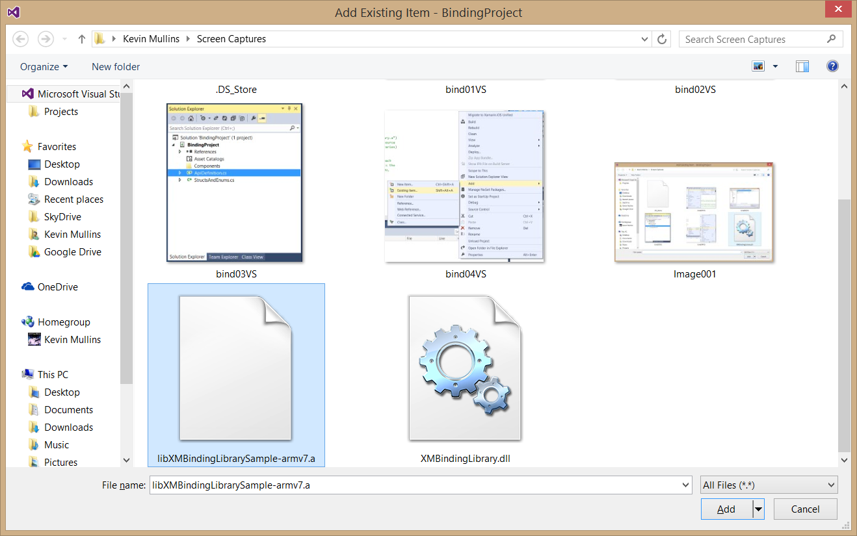Screen dimensions: 857x536
Task: Go up one folder level
Action: tap(82, 39)
